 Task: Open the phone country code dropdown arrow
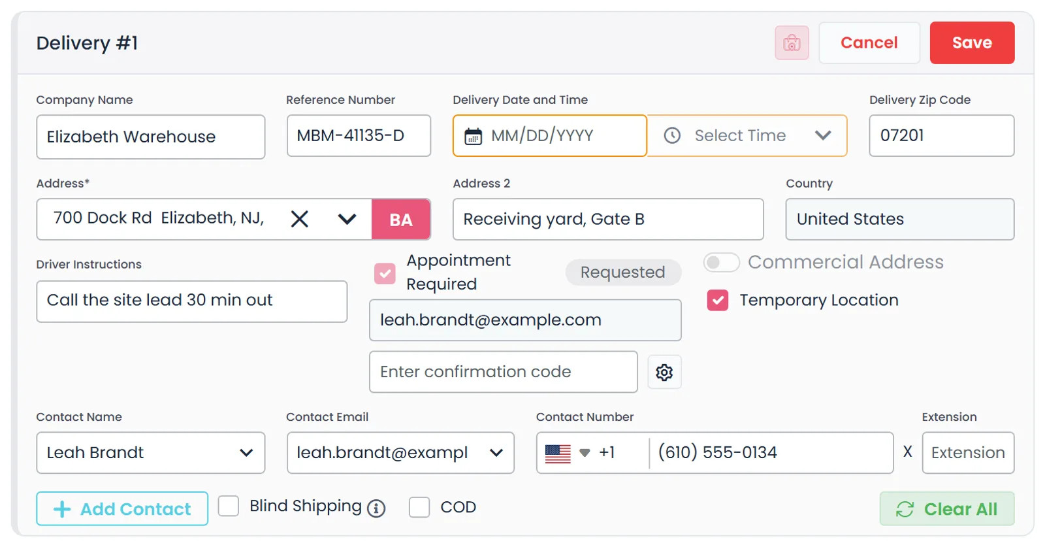point(585,452)
